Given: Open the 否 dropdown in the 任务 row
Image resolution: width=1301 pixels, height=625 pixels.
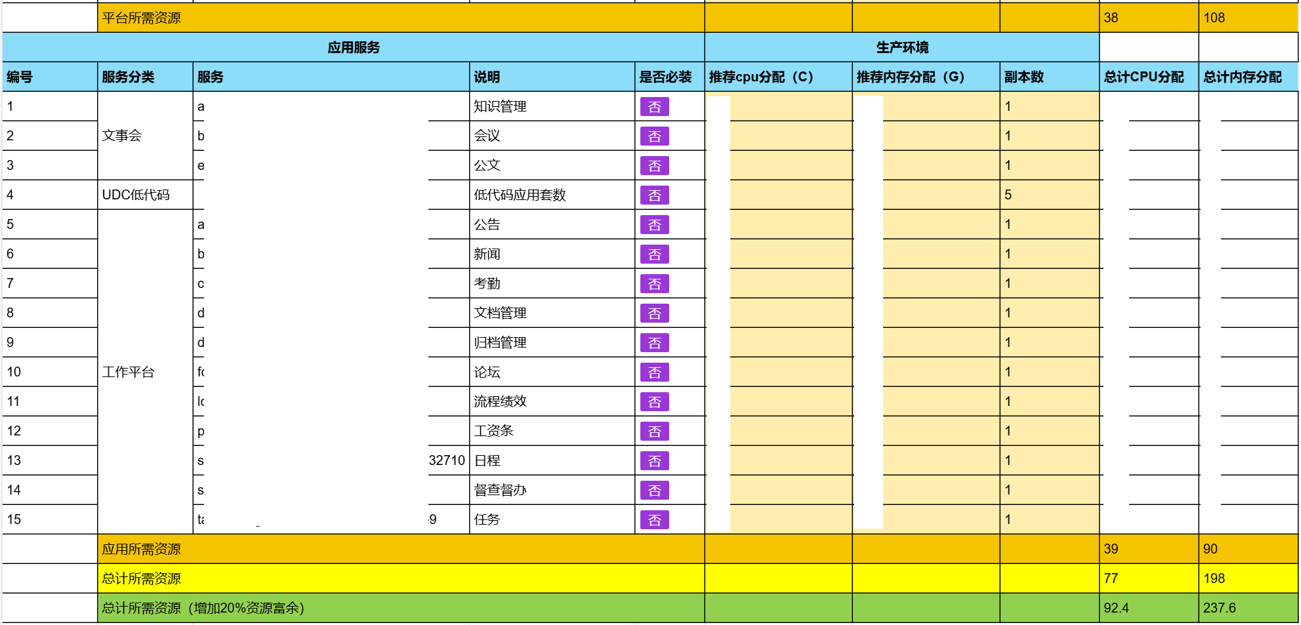Looking at the screenshot, I should pyautogui.click(x=654, y=520).
